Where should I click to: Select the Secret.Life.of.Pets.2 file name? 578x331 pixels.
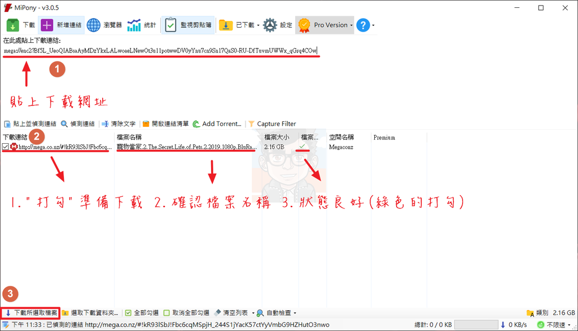(x=186, y=147)
